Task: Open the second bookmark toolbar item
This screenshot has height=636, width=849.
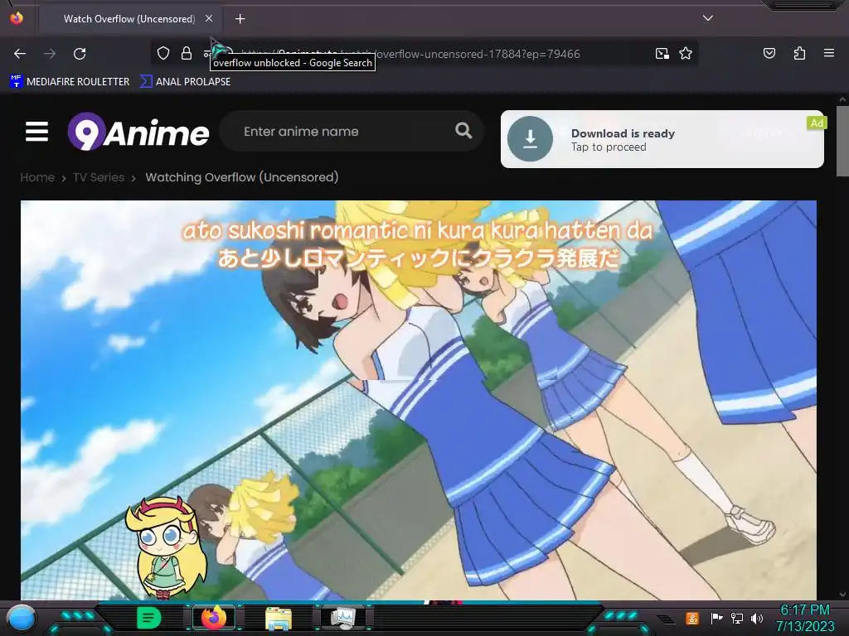Action: click(185, 82)
